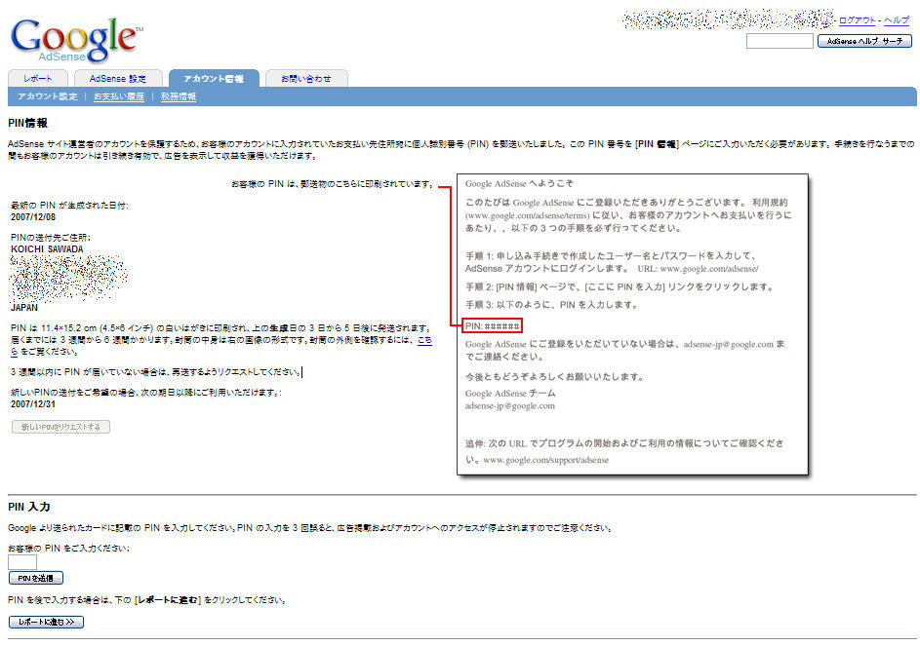This screenshot has height=646, width=920.
Task: Select the アカウント情報 tab
Action: coord(213,79)
